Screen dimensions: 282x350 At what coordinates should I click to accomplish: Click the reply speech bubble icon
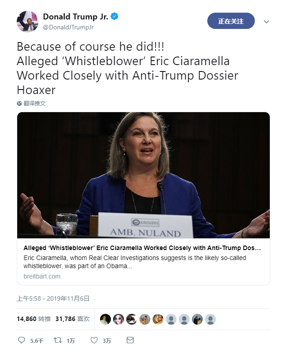21,340
